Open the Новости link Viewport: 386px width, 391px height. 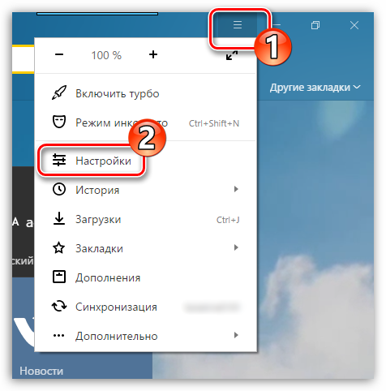[41, 371]
